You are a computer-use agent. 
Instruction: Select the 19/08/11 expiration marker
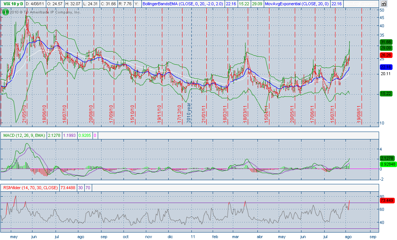tap(359, 114)
